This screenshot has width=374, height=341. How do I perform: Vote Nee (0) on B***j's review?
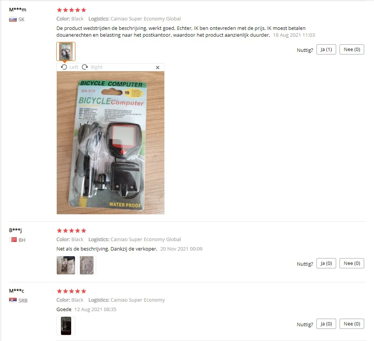(x=352, y=263)
